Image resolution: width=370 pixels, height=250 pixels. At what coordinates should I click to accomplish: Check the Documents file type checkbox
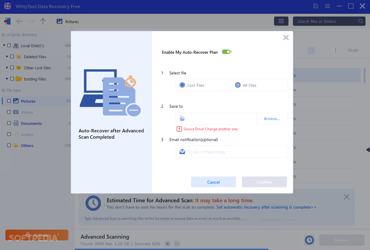[9, 123]
